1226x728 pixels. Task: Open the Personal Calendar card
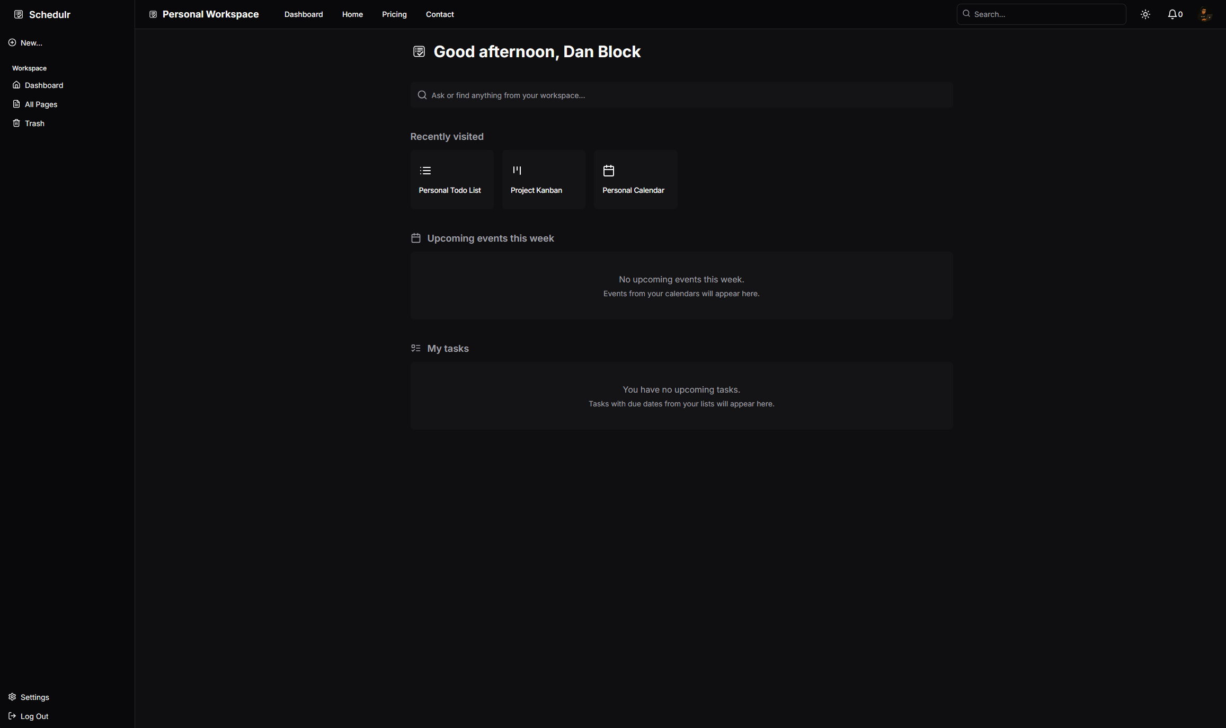click(x=635, y=179)
